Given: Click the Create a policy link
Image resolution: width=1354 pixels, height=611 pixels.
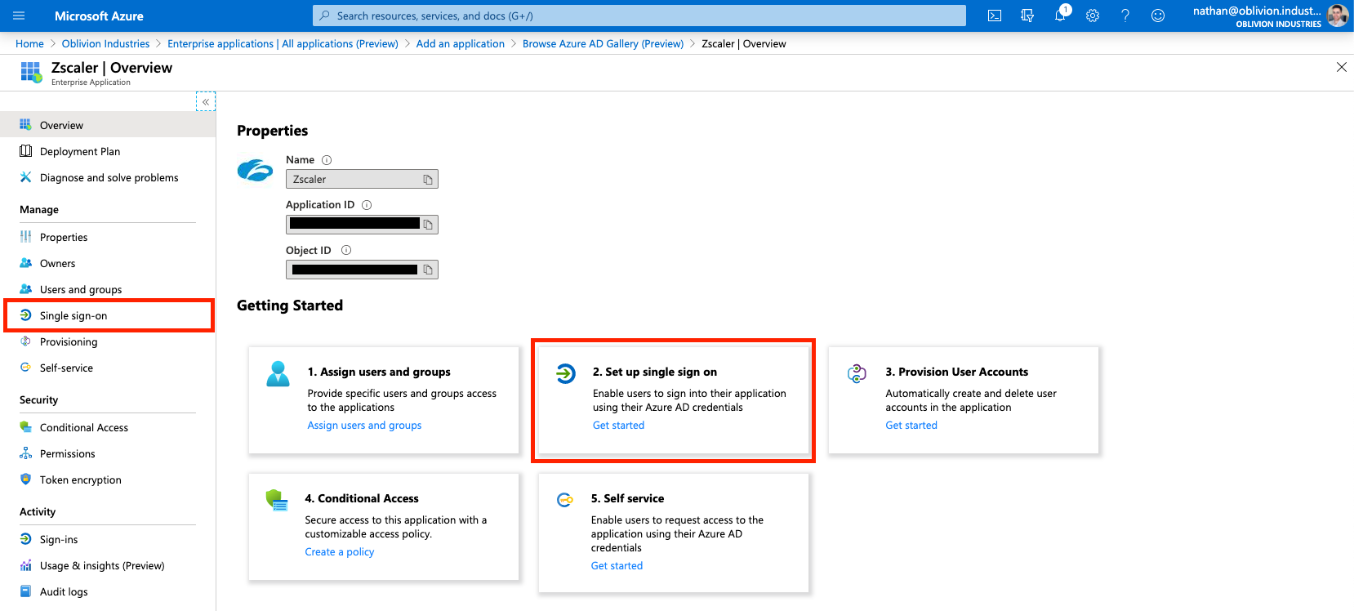Looking at the screenshot, I should (340, 552).
